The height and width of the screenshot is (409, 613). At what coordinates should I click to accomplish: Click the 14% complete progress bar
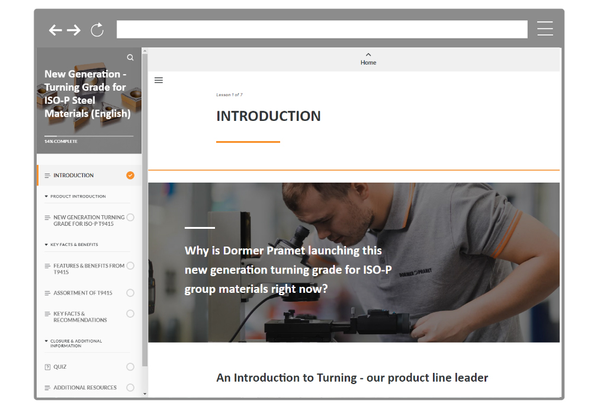pos(89,136)
